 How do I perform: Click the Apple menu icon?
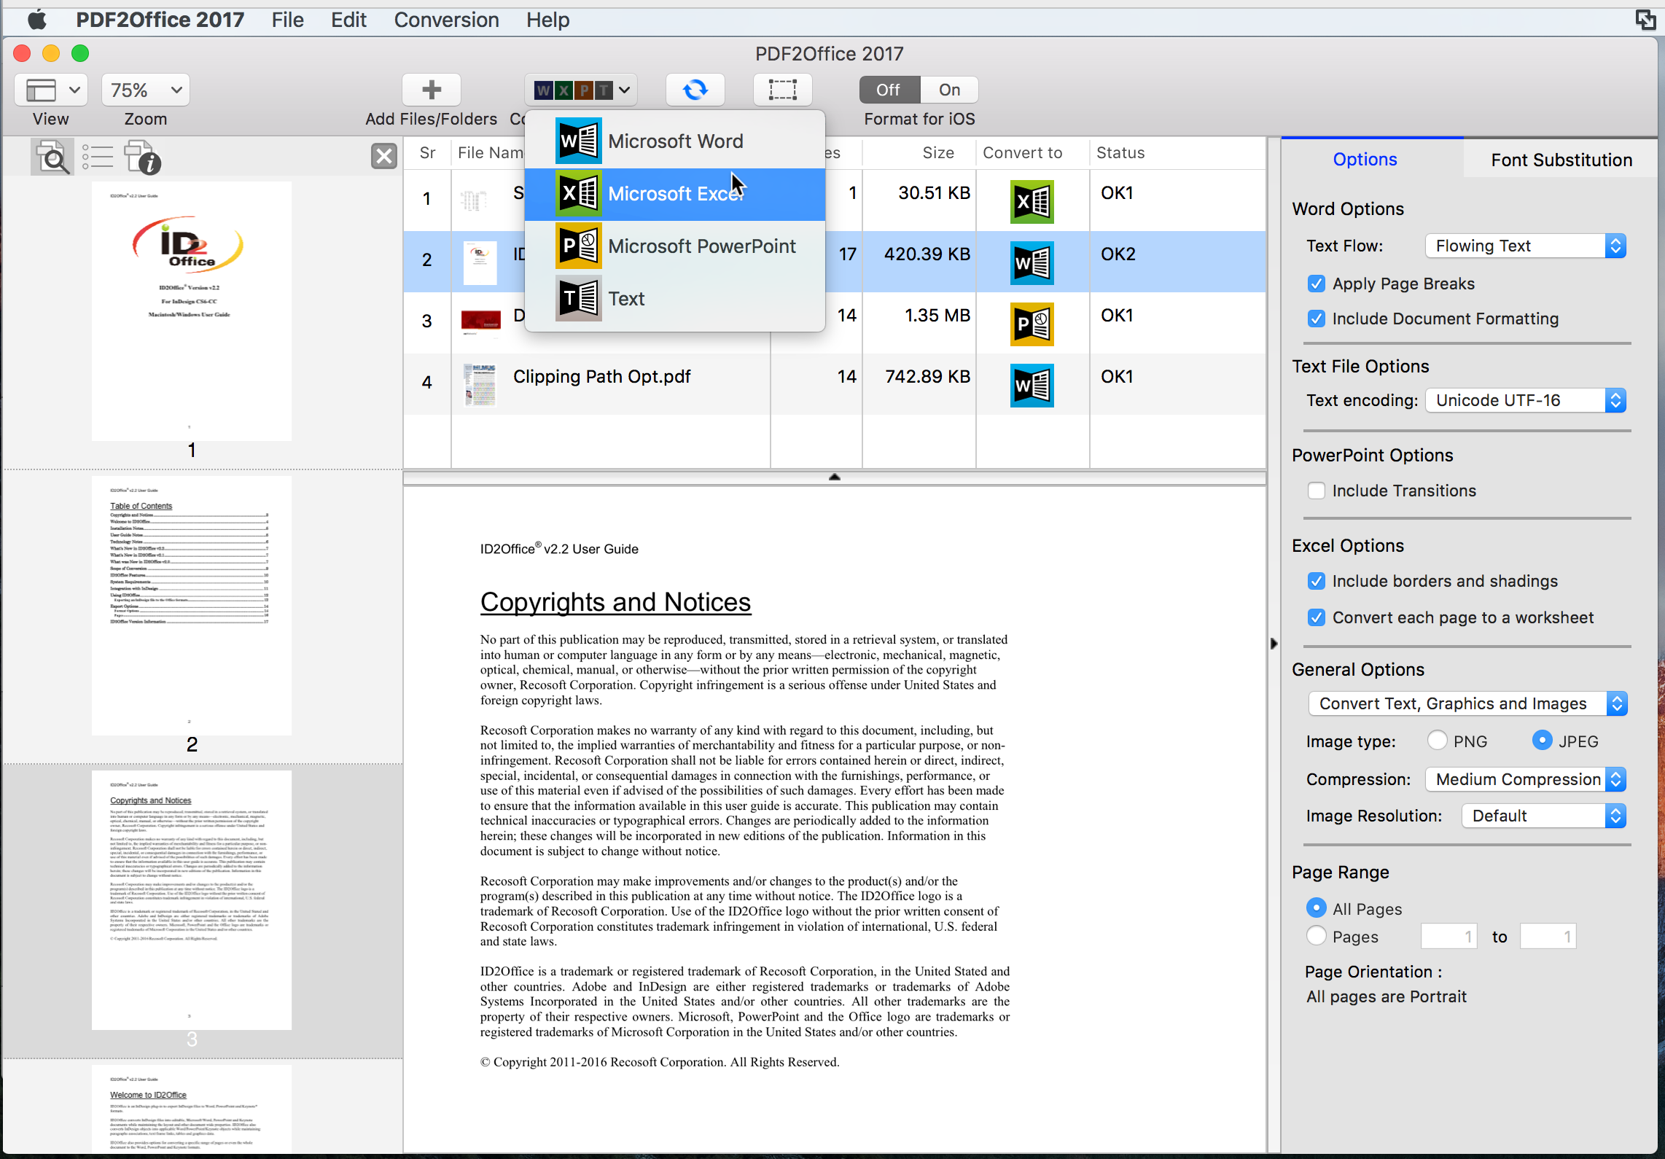point(36,20)
